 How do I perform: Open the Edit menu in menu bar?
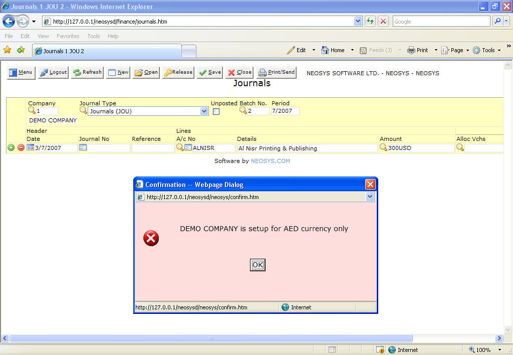[25, 36]
